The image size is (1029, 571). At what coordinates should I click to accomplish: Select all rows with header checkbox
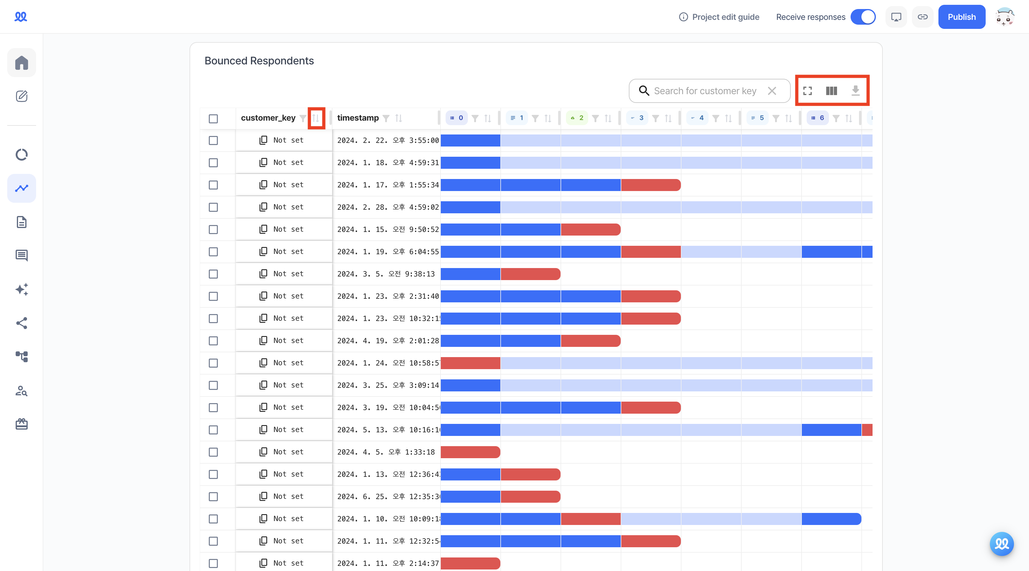(213, 119)
